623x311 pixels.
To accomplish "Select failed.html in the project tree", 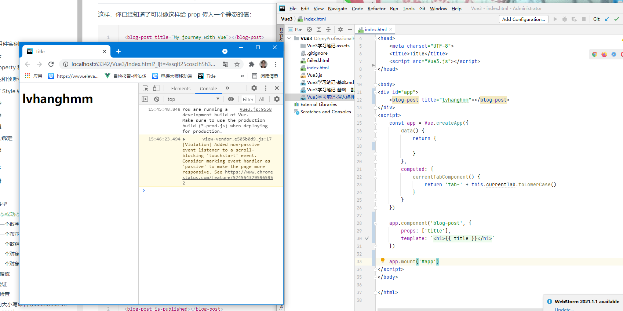I will tap(318, 60).
